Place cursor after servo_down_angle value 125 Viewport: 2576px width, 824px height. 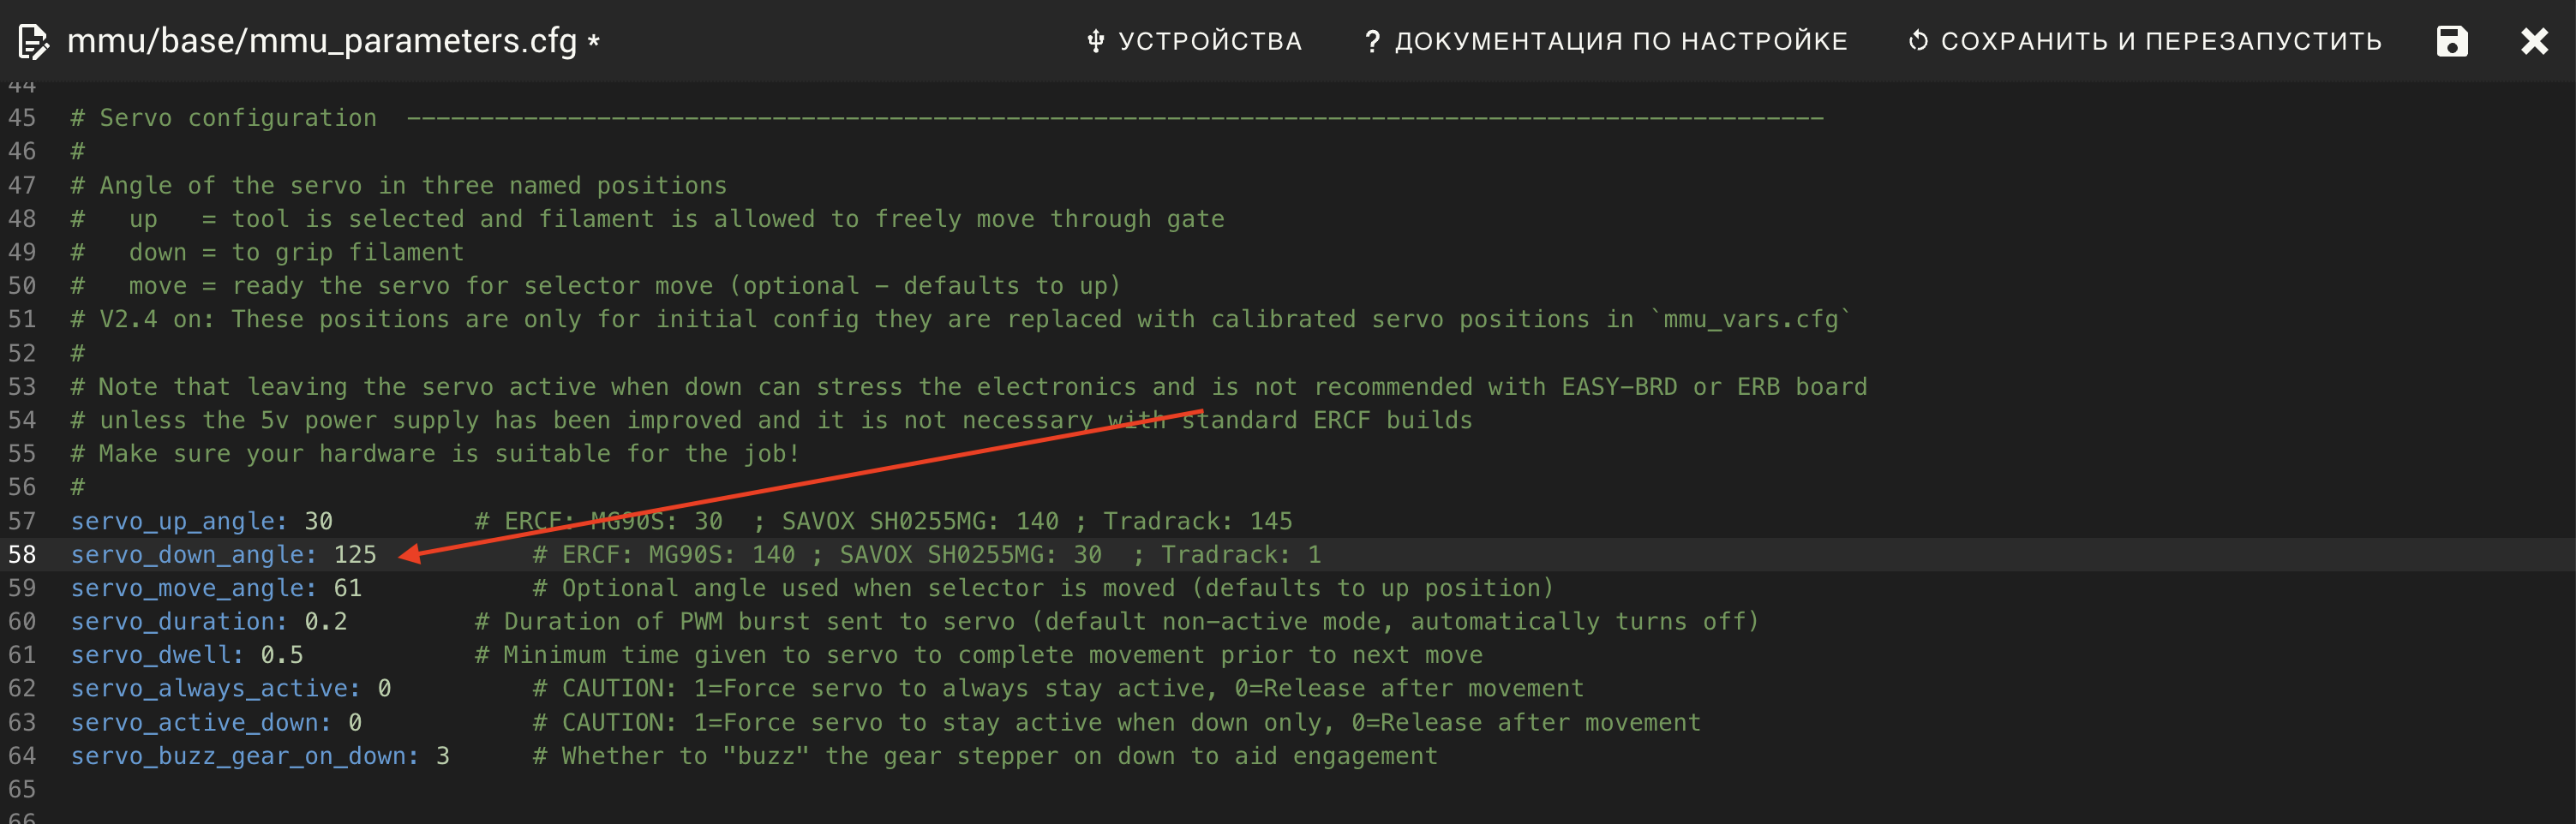(x=378, y=554)
